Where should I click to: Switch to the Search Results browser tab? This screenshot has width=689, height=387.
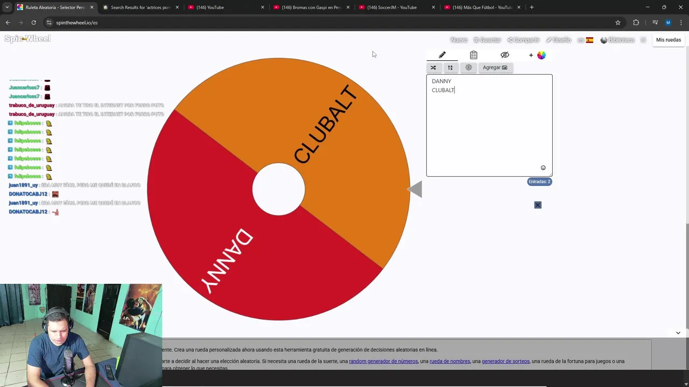point(140,8)
